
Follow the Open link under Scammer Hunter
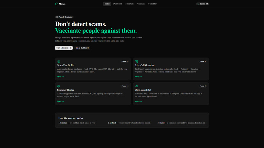pyautogui.click(x=61, y=101)
